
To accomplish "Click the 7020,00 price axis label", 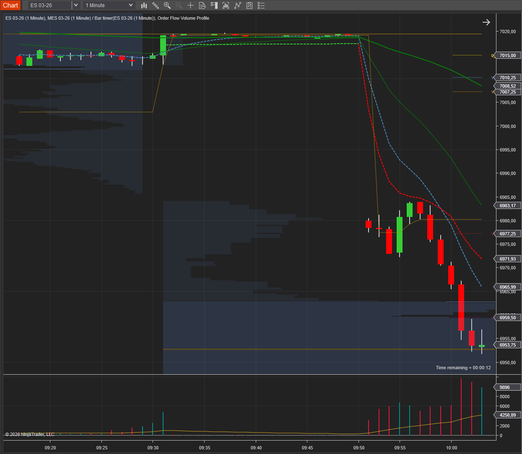I will pyautogui.click(x=508, y=31).
